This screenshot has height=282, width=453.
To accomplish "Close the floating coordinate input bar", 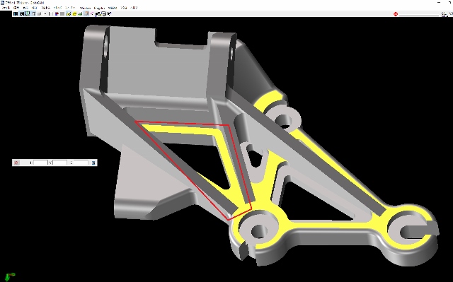I will click(93, 163).
